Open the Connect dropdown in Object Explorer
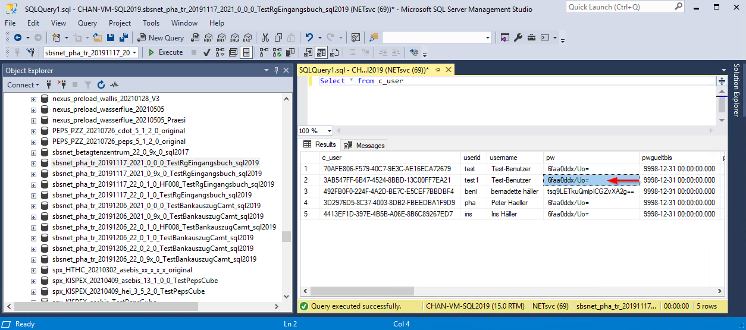Image resolution: width=746 pixels, height=330 pixels. click(x=23, y=85)
